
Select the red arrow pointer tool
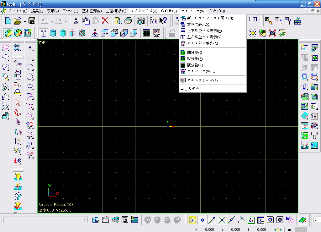(18, 102)
